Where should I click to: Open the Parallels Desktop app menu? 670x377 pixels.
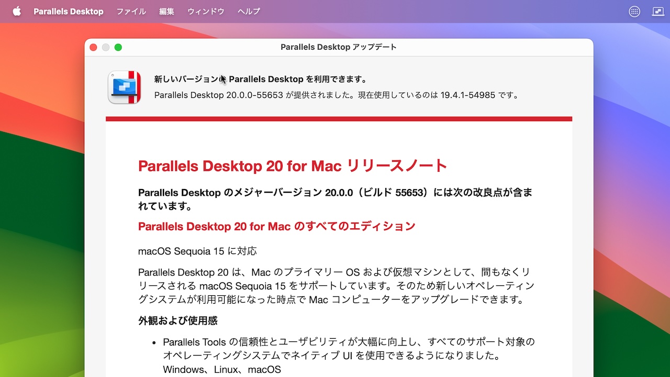click(69, 11)
